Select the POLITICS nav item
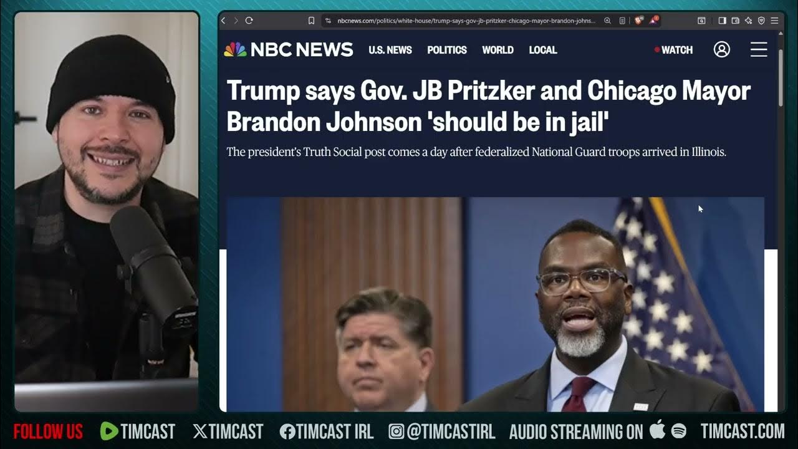 (447, 50)
